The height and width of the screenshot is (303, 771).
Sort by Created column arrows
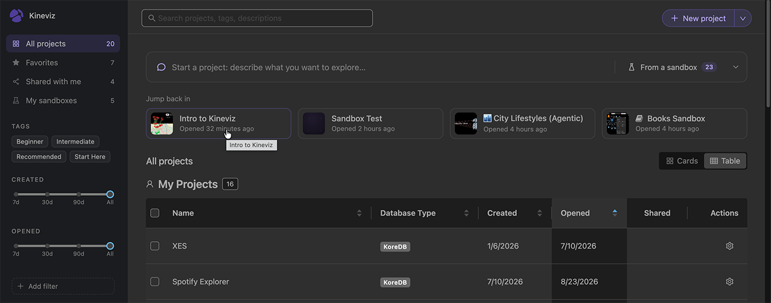point(540,213)
